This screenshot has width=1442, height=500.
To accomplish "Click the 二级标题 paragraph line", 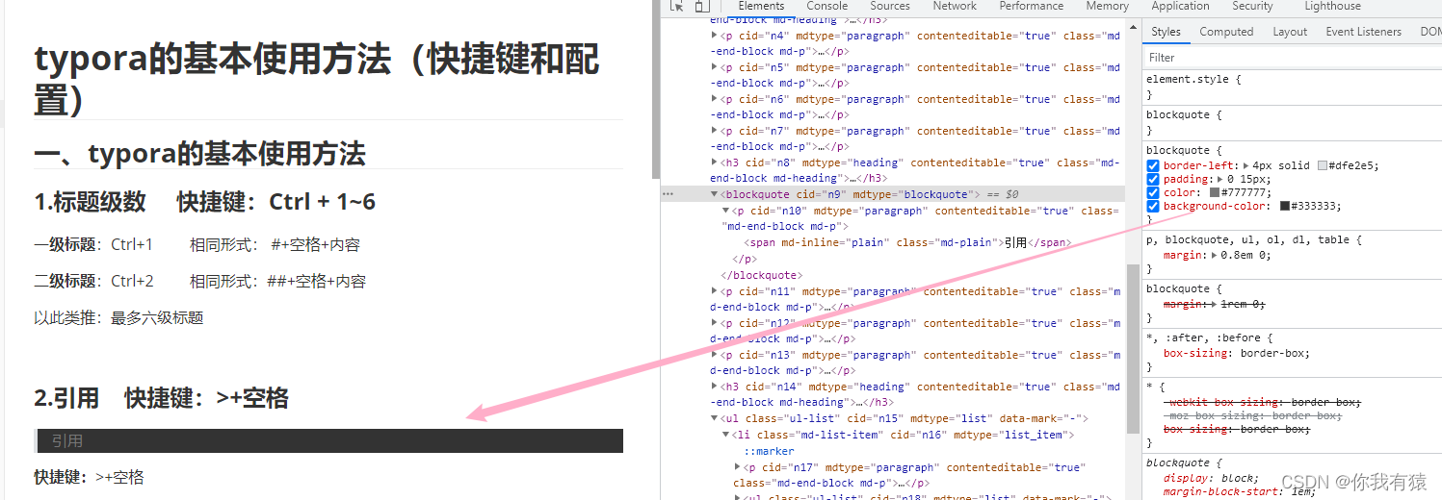I will click(199, 282).
